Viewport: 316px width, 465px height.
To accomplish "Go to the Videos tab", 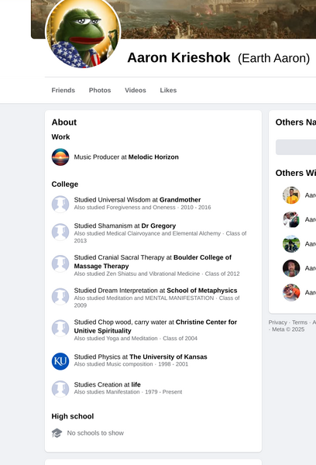I will coord(136,90).
